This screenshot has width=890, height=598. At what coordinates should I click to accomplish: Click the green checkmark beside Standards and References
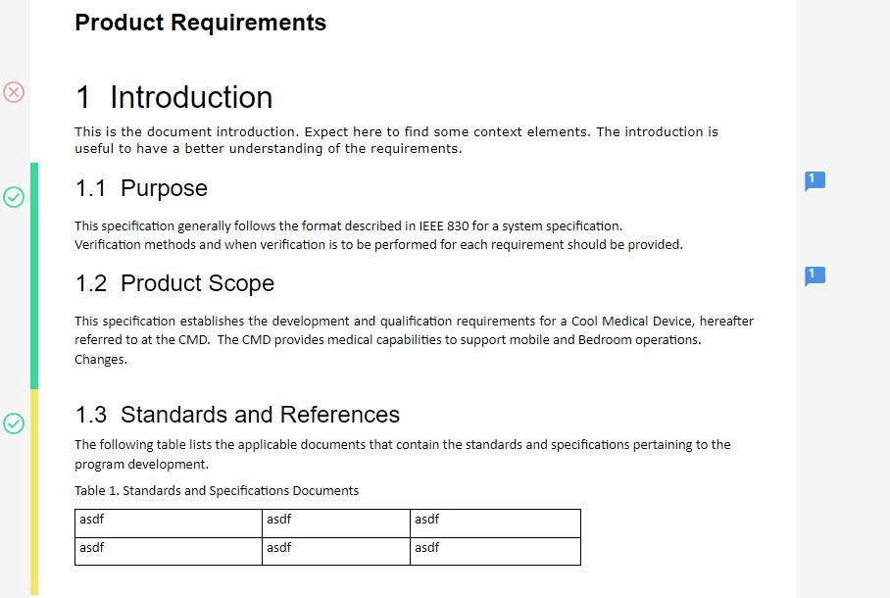point(14,424)
